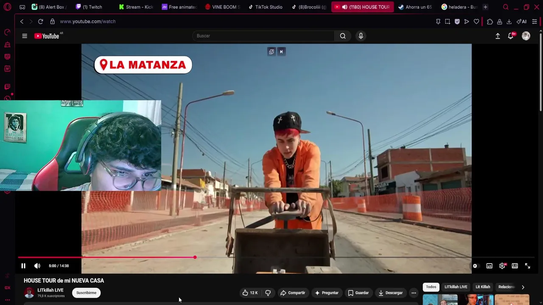Select the Todos filter chip

pos(431,287)
